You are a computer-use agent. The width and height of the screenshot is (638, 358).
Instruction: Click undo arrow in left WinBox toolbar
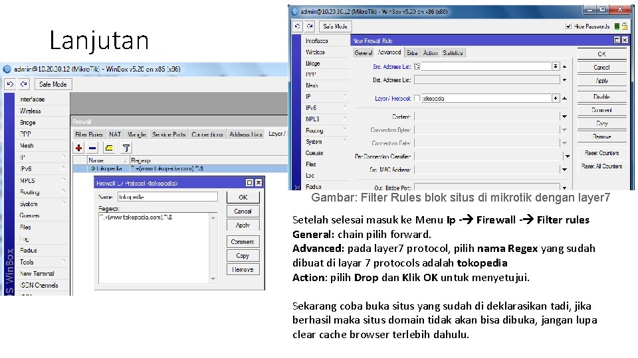10,84
